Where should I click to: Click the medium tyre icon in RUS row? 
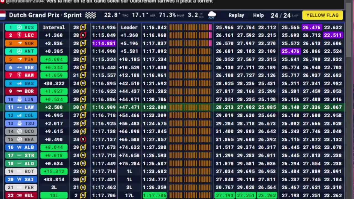pyautogui.click(x=83, y=27)
